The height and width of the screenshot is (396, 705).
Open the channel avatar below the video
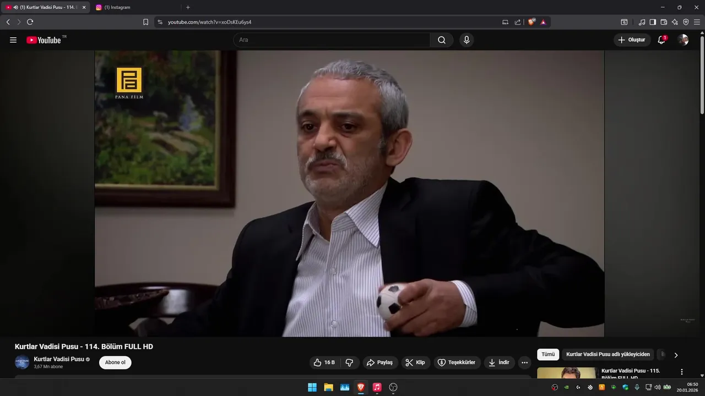pos(22,362)
